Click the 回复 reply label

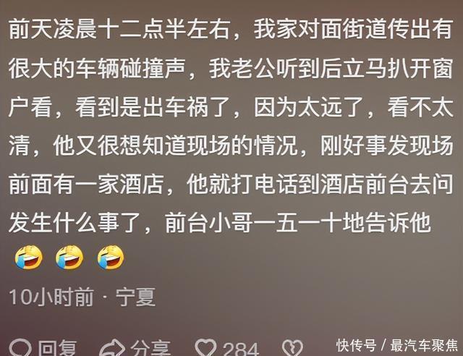[x=58, y=348]
